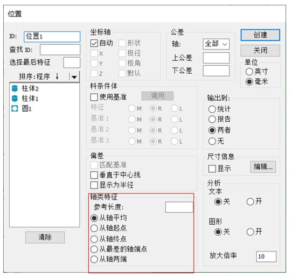The height and width of the screenshot is (278, 292).
Task: Set 文本 analysis to 关
Action: [218, 201]
